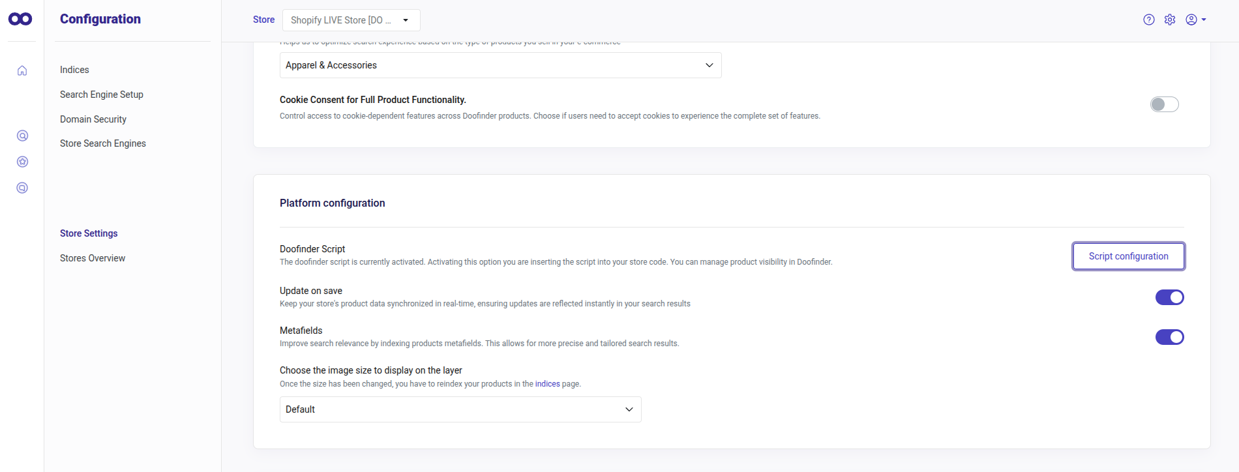The width and height of the screenshot is (1239, 472).
Task: Follow the indices link in the image size note
Action: coord(547,384)
